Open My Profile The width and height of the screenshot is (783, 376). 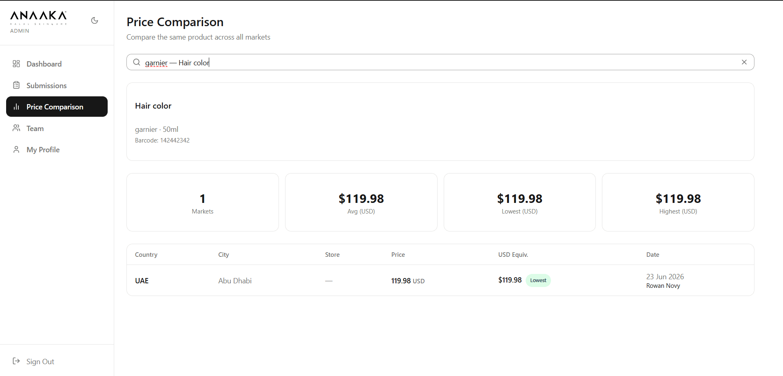[x=57, y=149]
